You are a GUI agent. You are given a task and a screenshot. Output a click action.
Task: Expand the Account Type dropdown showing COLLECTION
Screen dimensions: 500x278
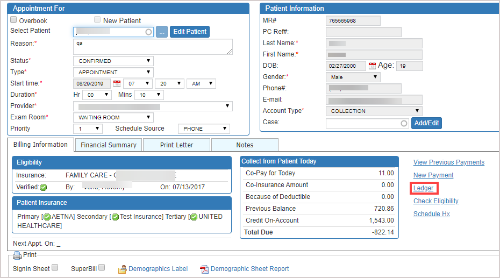pos(374,111)
